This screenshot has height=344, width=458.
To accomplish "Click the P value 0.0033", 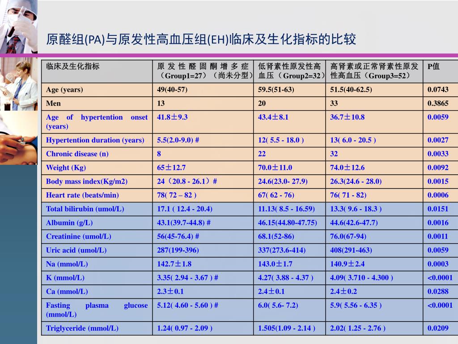I will (x=438, y=154).
